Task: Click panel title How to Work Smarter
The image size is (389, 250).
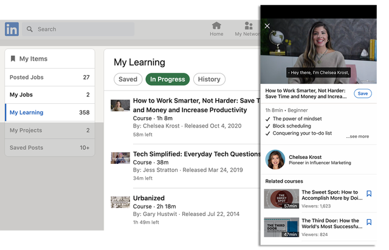Action: click(x=306, y=93)
